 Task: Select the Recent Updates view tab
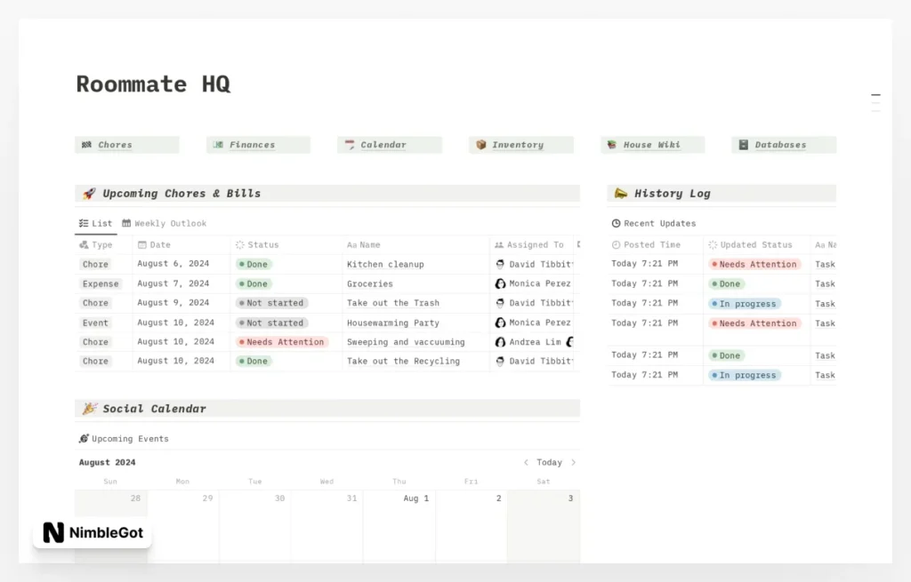tap(654, 223)
